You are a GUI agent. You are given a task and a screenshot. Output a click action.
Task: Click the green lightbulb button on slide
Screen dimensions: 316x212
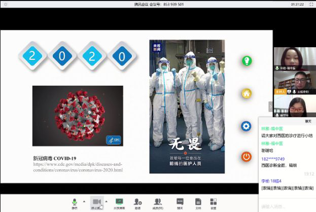click(x=247, y=61)
